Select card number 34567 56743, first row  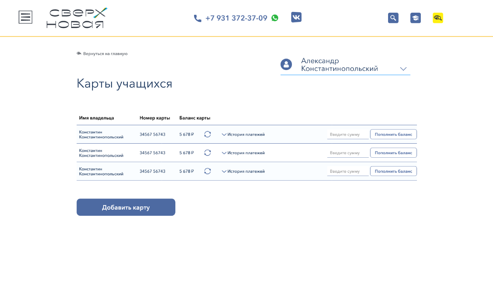152,134
